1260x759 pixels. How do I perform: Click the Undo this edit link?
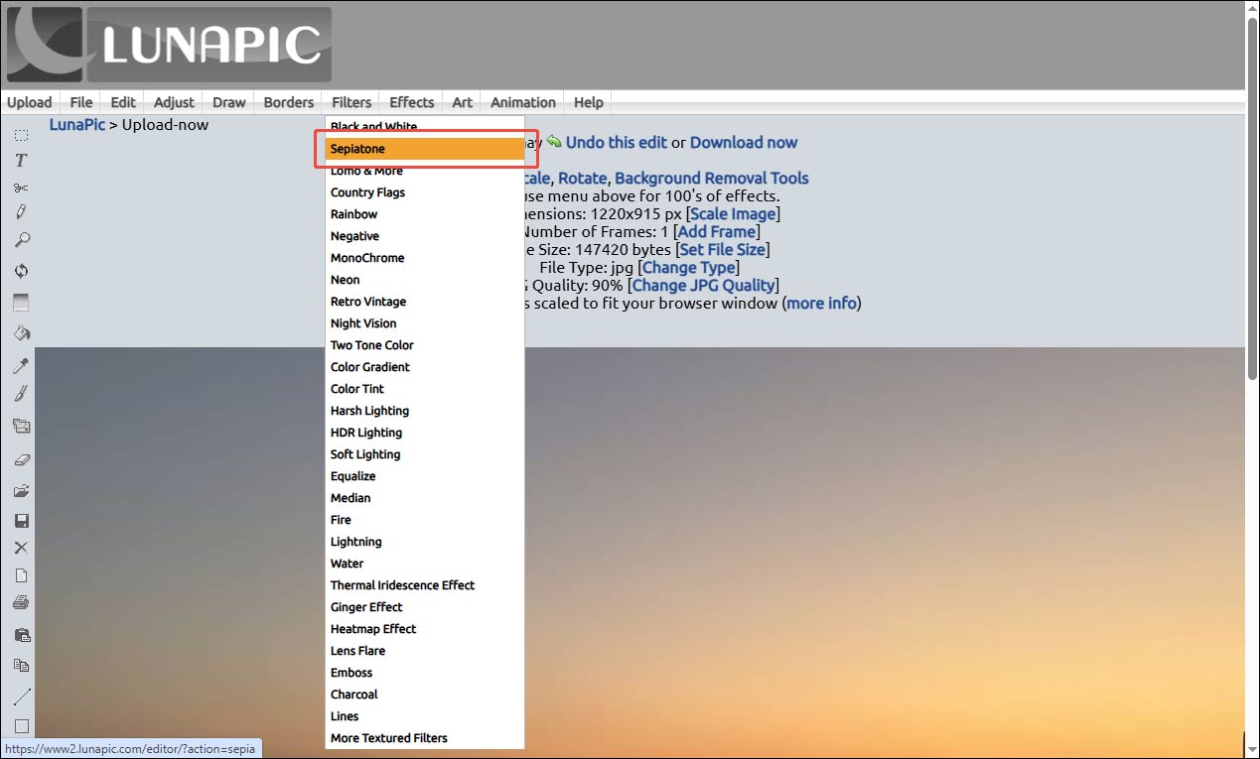click(x=617, y=142)
